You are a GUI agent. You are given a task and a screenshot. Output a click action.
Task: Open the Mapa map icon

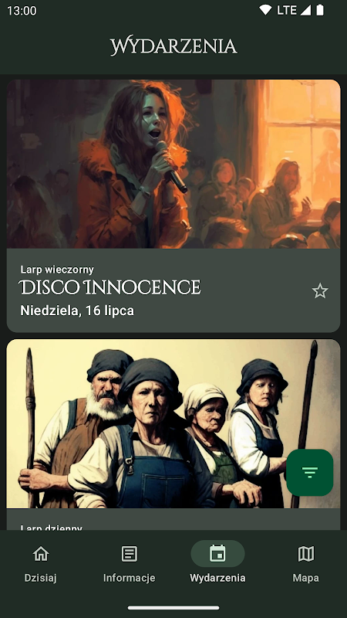(x=306, y=554)
